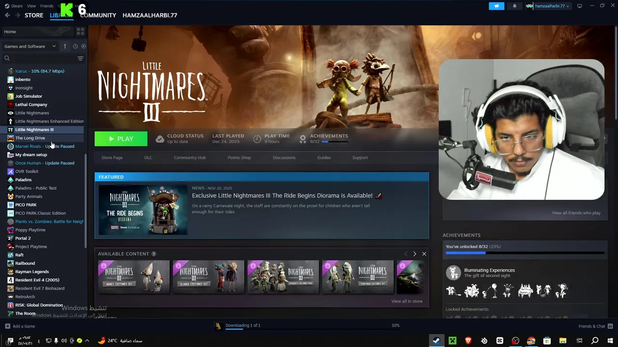Go to next available content page
The image size is (618, 347).
pyautogui.click(x=414, y=254)
